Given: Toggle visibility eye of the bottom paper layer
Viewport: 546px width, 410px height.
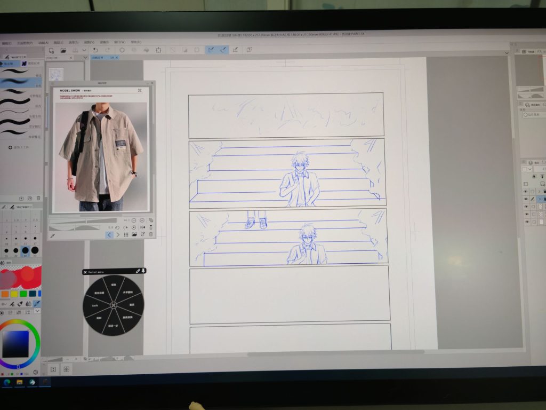Looking at the screenshot, I should (526, 222).
